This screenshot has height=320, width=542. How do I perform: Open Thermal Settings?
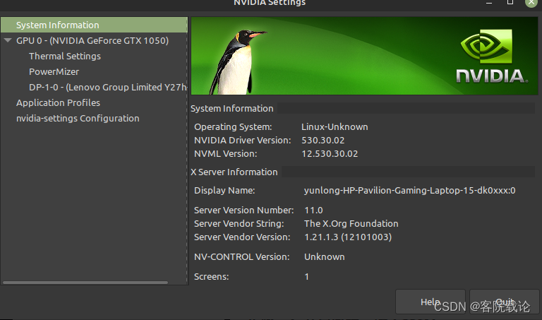coord(65,57)
